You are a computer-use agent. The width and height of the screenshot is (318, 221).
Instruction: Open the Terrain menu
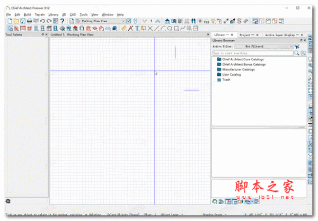(40, 14)
